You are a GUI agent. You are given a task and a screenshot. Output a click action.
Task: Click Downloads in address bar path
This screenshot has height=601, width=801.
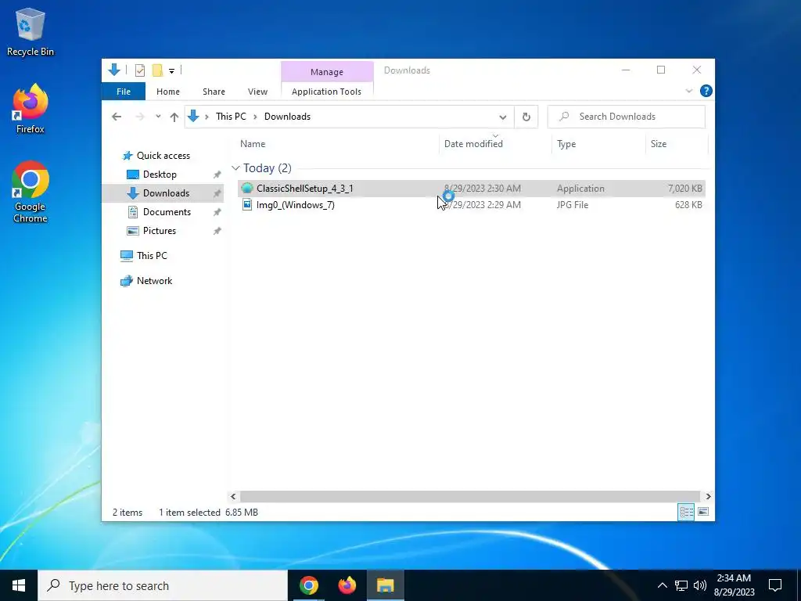pyautogui.click(x=287, y=117)
